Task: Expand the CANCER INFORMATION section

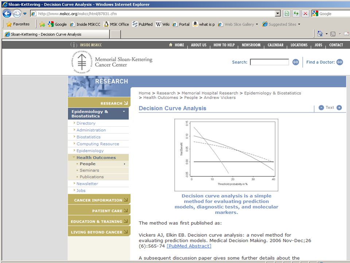Action: 99,200
